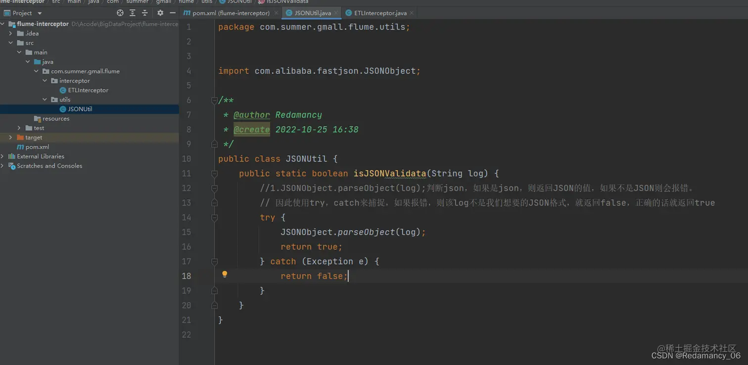This screenshot has width=748, height=365.
Task: Expand the .idea folder arrow
Action: point(10,34)
